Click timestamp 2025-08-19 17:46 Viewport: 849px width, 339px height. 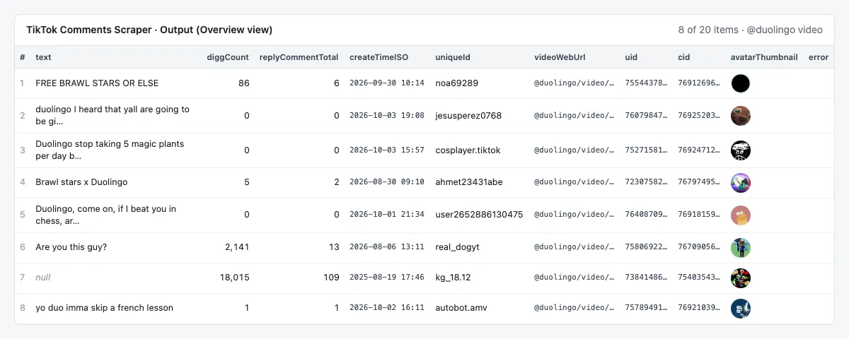[x=387, y=278]
